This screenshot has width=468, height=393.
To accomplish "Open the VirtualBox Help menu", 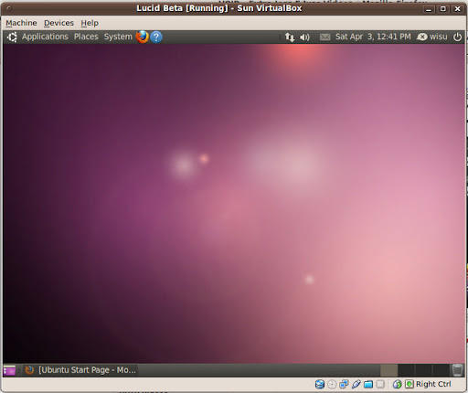I will click(90, 23).
